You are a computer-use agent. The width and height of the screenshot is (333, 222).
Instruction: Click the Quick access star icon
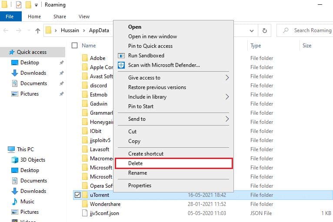[x=11, y=52]
